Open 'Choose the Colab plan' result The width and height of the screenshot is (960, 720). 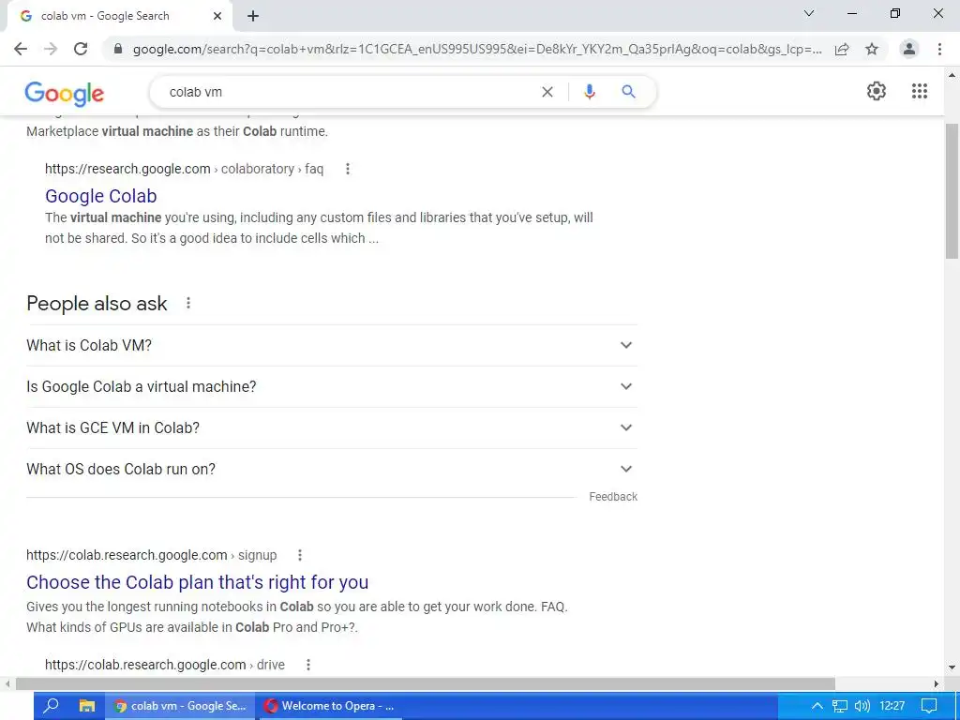[197, 582]
